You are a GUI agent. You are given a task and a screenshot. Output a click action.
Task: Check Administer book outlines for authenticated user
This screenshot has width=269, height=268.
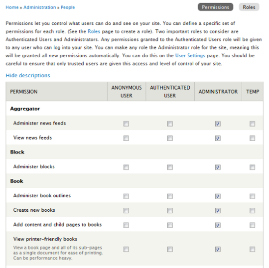coord(170,196)
